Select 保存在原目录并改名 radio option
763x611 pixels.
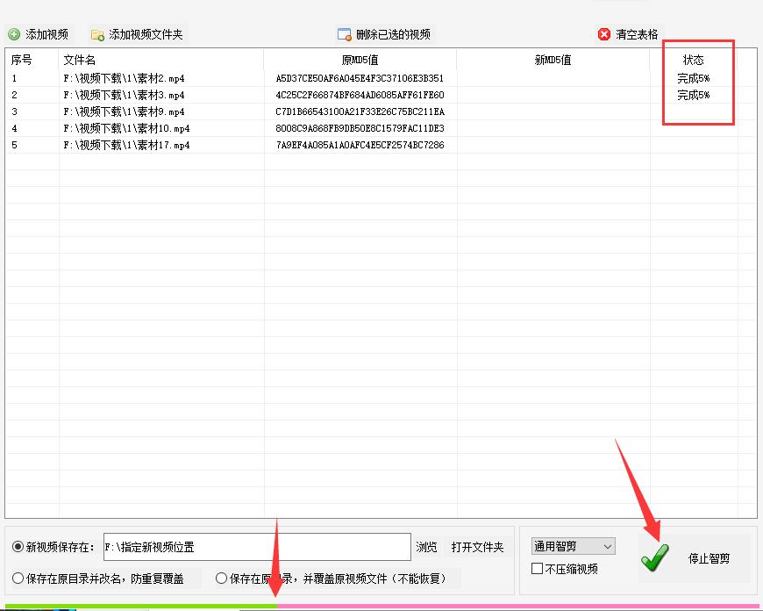18,579
